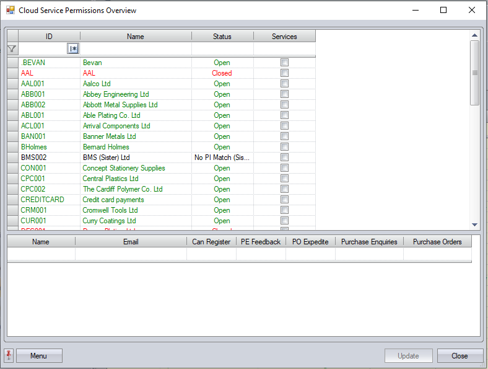The height and width of the screenshot is (369, 488).
Task: Click scroll down arrow of supplier list
Action: click(475, 225)
